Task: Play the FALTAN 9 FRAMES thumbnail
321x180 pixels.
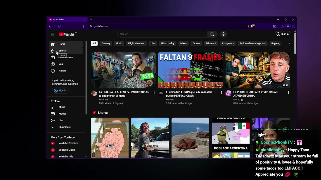Action: click(x=190, y=70)
